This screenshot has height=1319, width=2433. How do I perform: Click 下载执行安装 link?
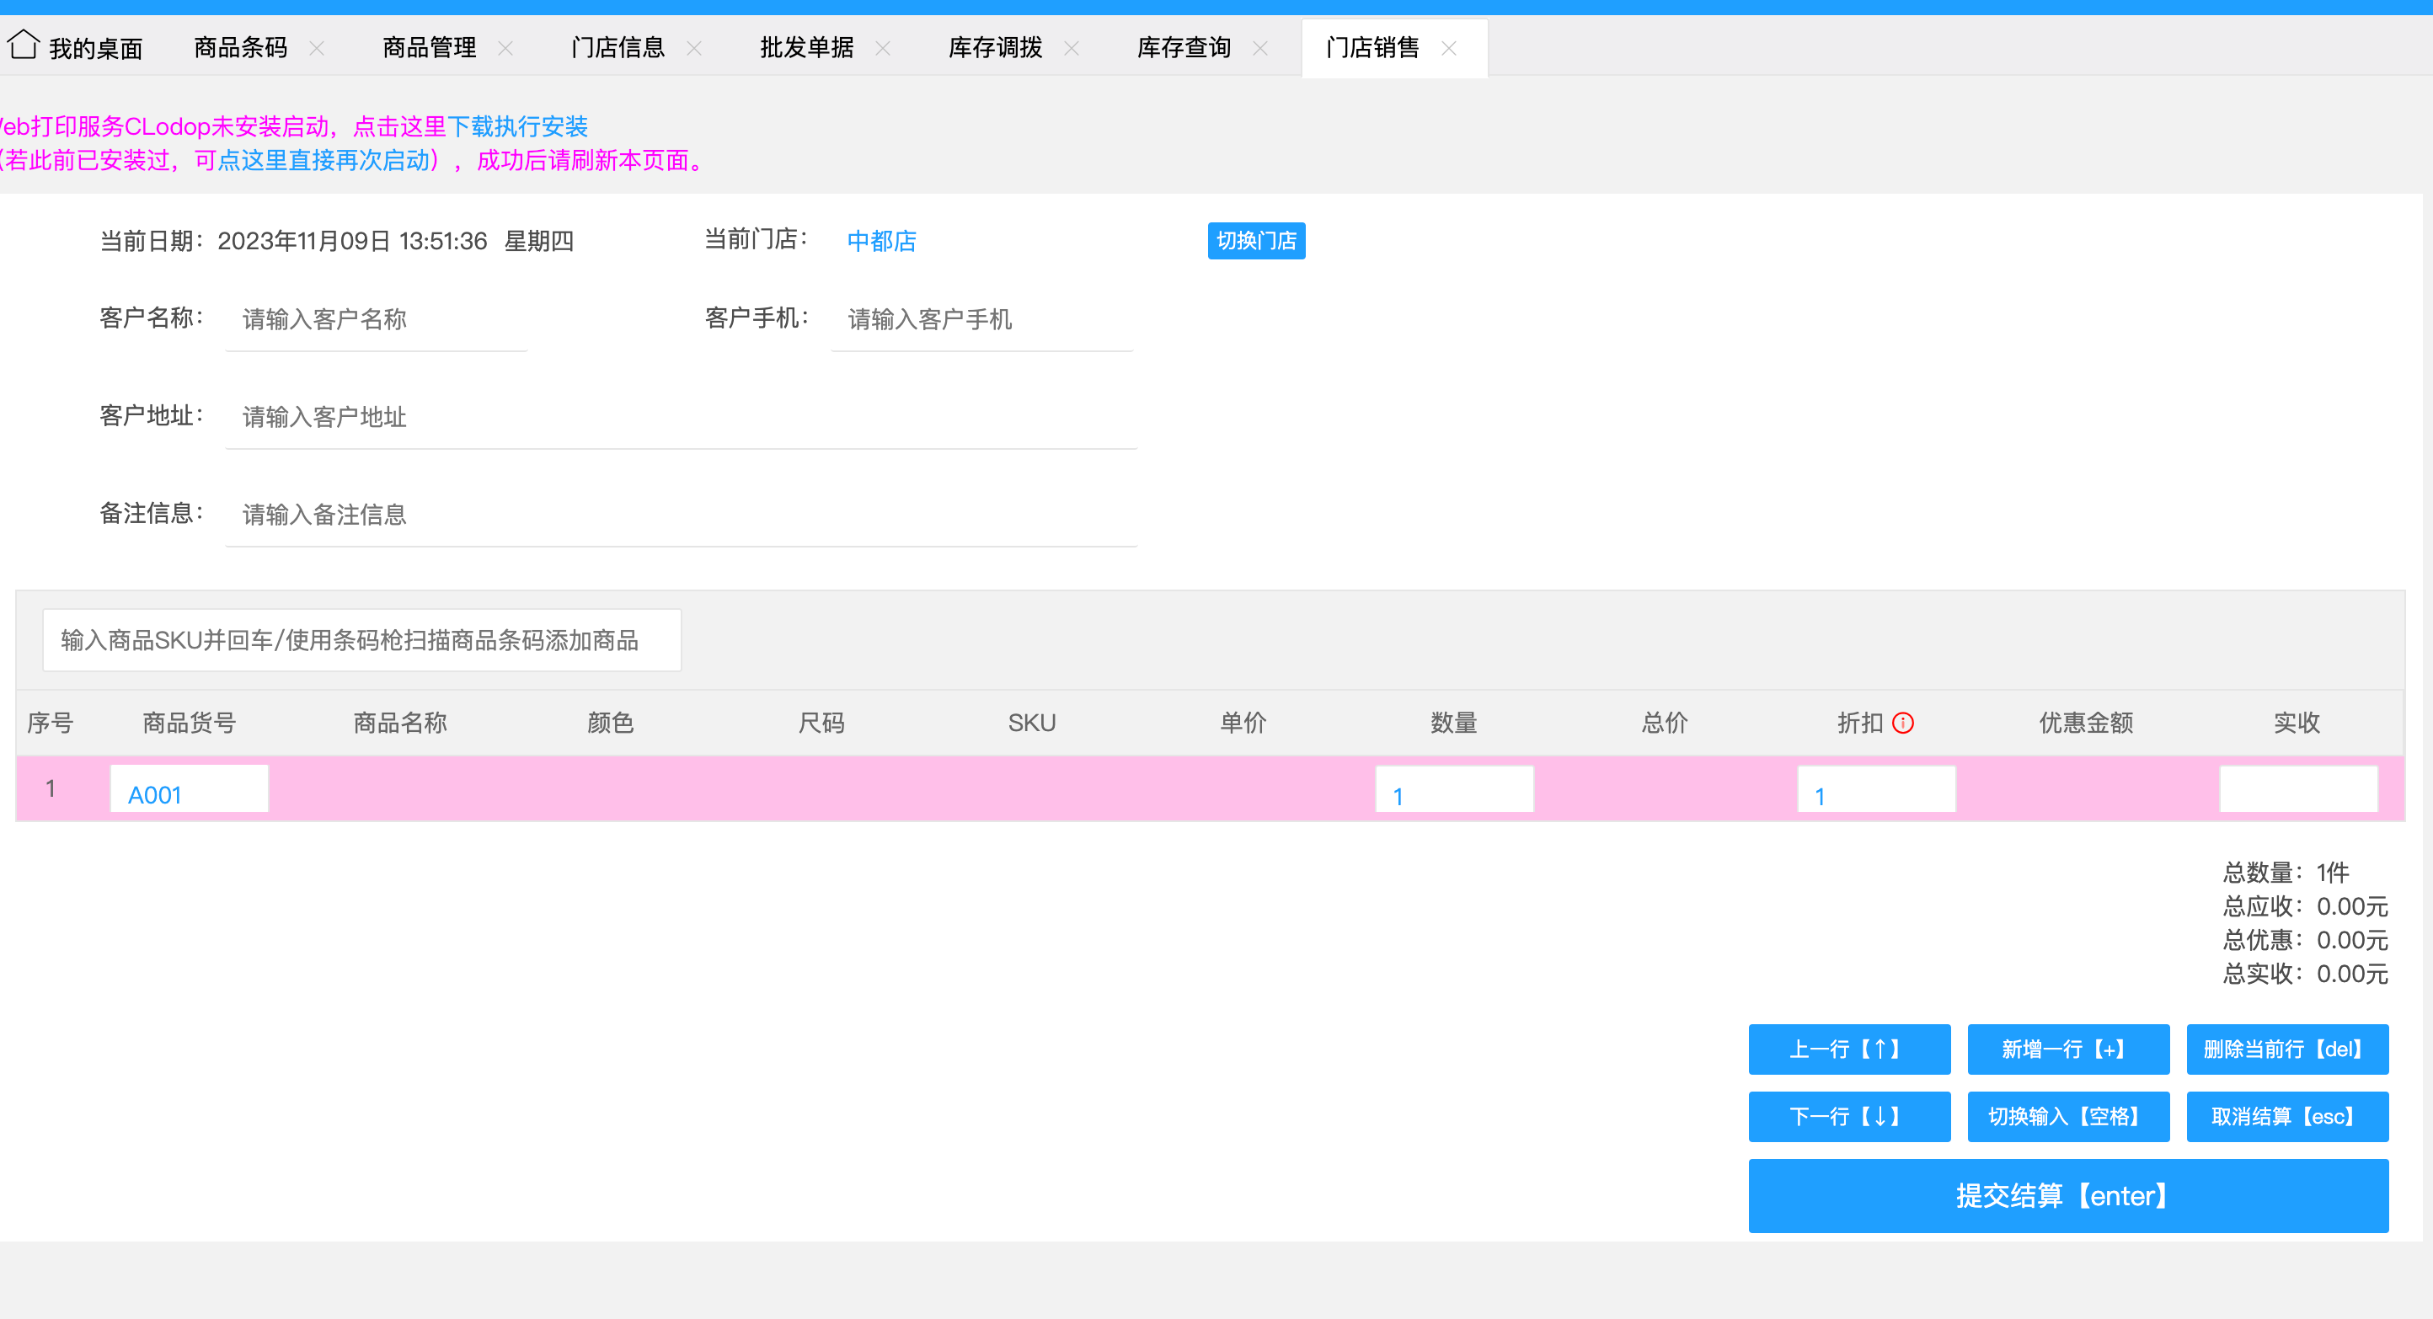[x=517, y=126]
